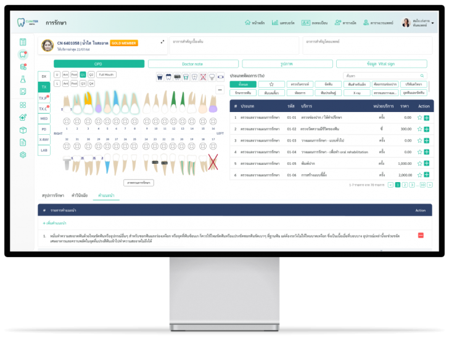Click the red remove icon on recommendation
The height and width of the screenshot is (339, 449).
pos(421,235)
